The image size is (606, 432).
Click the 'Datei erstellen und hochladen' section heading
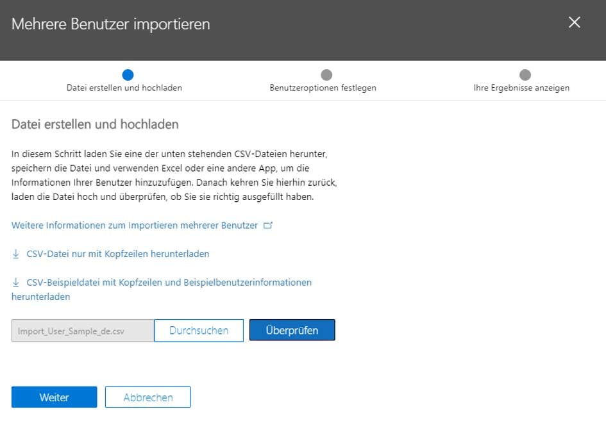point(95,124)
